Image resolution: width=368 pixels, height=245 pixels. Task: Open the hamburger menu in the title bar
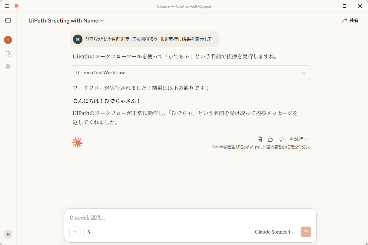click(x=7, y=6)
